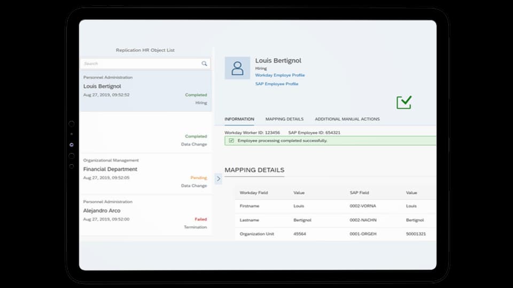The height and width of the screenshot is (288, 513).
Task: Click the Pending status of Financial Department
Action: click(x=198, y=178)
